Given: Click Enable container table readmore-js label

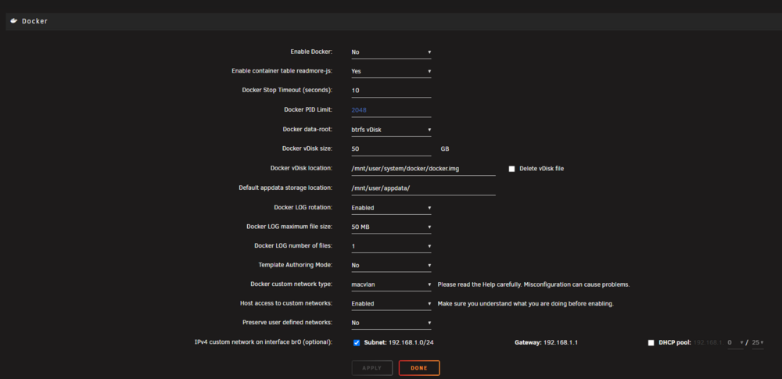Looking at the screenshot, I should click(x=282, y=71).
